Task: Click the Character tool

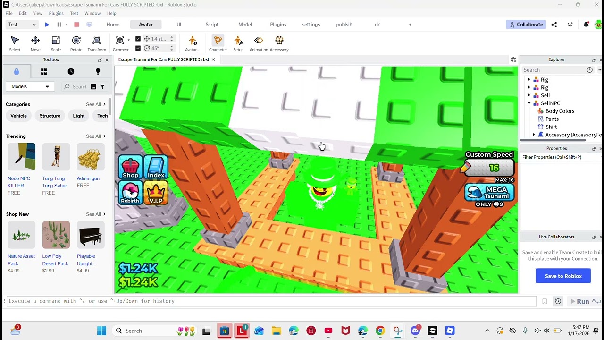Action: pos(218,43)
